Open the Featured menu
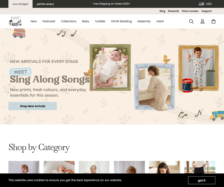Image resolution: width=224 pixels, height=187 pixels. click(x=49, y=21)
